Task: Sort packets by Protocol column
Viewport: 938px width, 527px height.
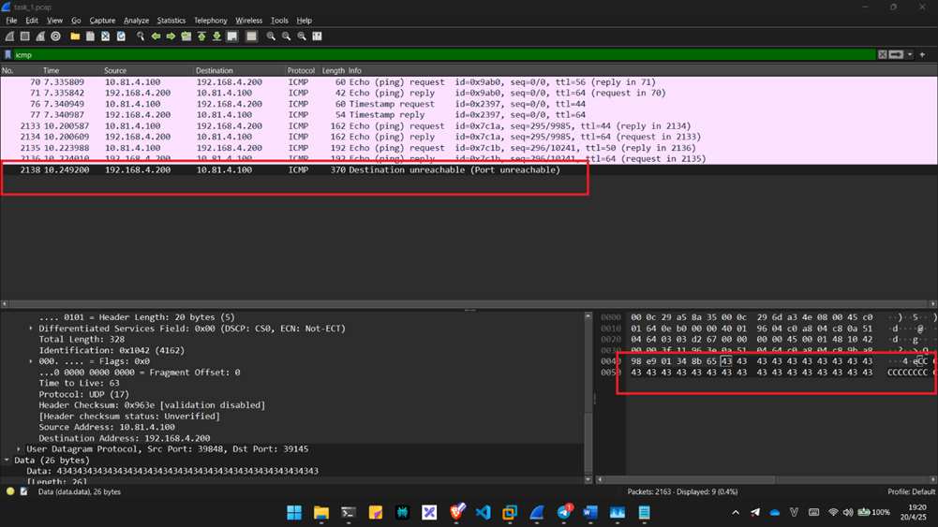Action: [x=302, y=70]
